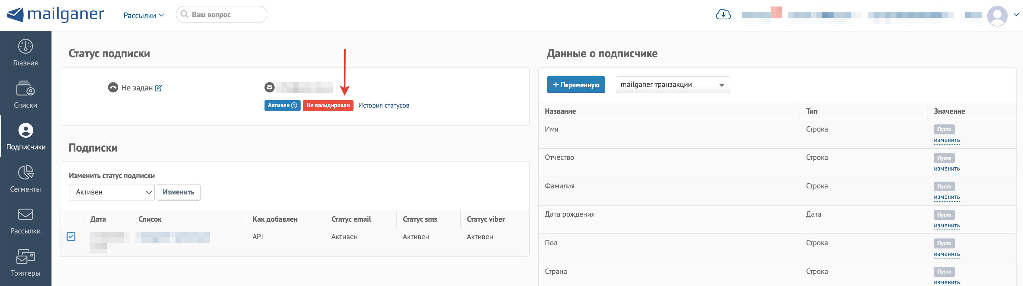Viewport: 1023px width, 286px height.
Task: Click the Активен status badge
Action: [x=282, y=105]
